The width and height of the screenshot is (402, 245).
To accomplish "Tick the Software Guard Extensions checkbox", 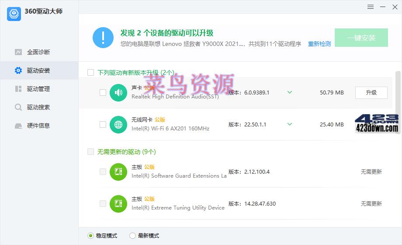I will pyautogui.click(x=103, y=171).
